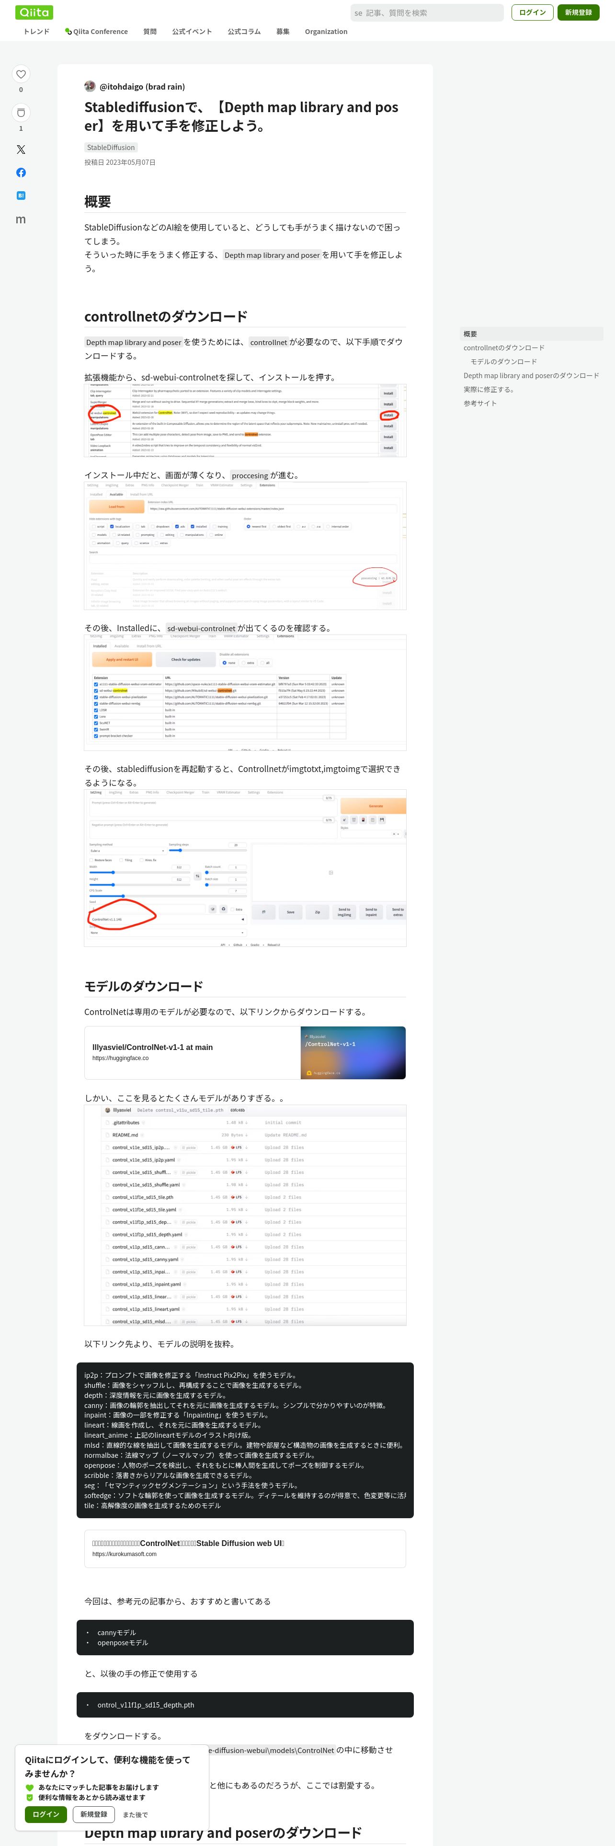
Task: Click the 概要 heading
Action: point(97,201)
